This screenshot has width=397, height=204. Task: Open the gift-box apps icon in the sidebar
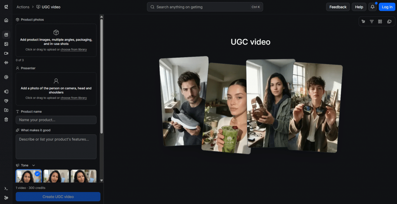(x=6, y=34)
